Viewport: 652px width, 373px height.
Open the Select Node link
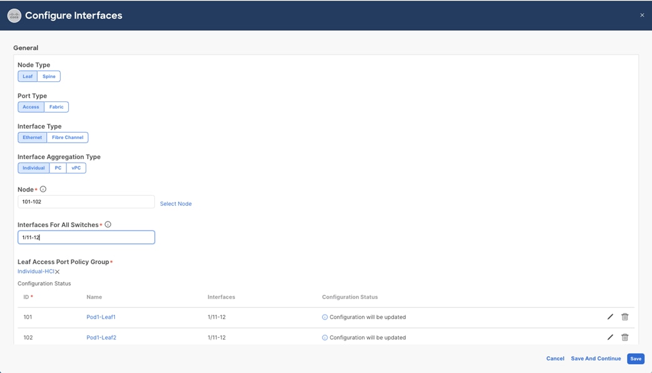pyautogui.click(x=176, y=203)
